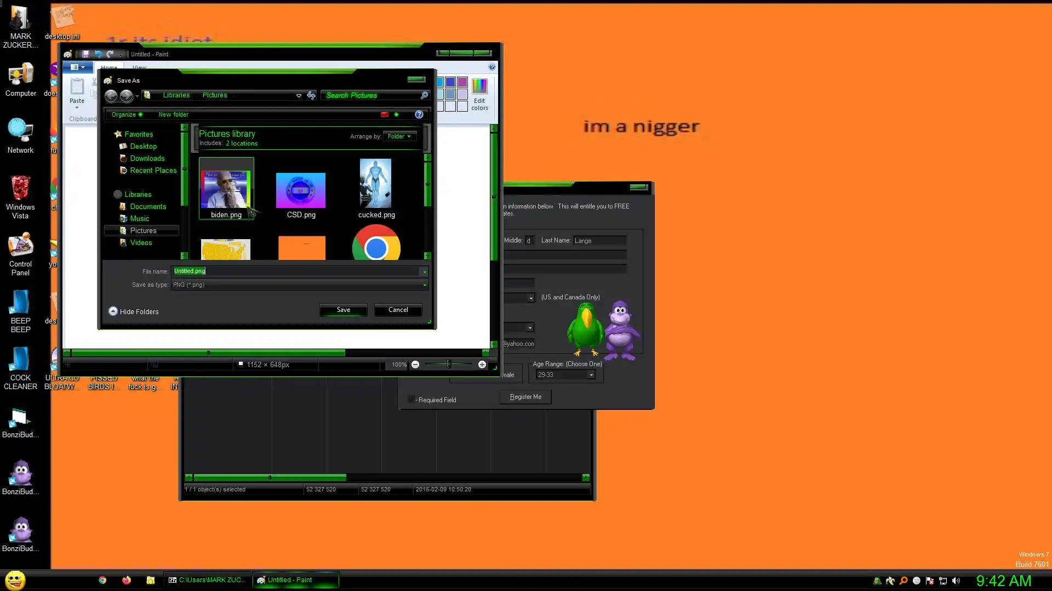
Task: Click the Register Me button
Action: (x=525, y=397)
